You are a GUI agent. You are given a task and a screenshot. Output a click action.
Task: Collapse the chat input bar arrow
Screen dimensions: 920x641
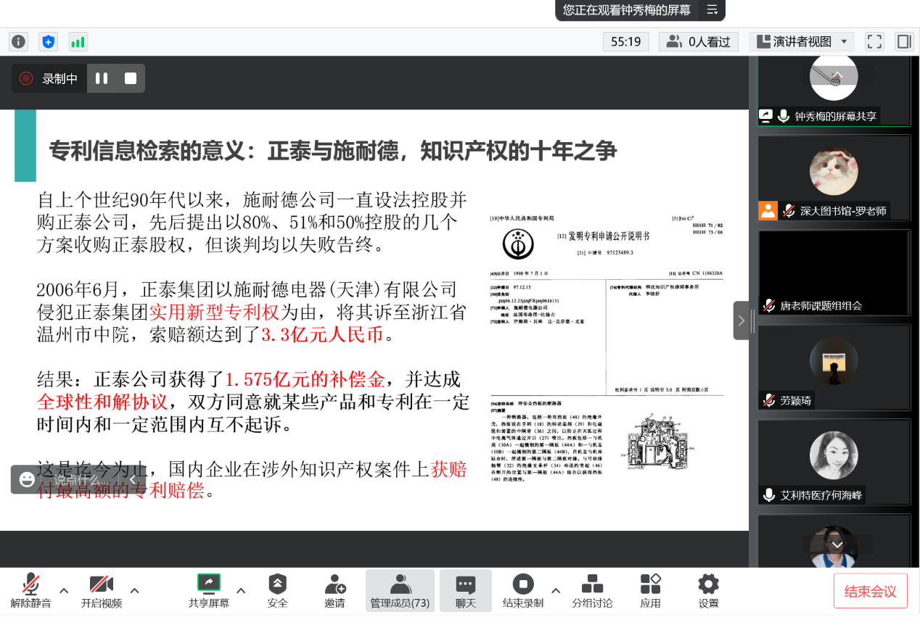coord(133,479)
